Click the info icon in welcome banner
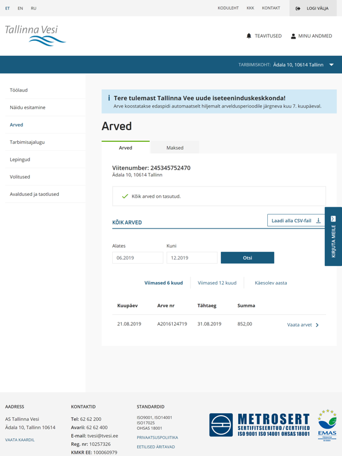Viewport: 342px width, 456px height. coord(109,98)
